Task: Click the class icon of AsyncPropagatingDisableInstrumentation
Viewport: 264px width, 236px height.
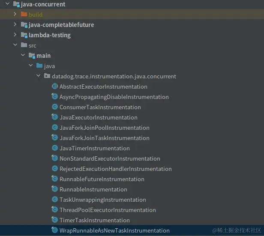Action: click(x=55, y=96)
